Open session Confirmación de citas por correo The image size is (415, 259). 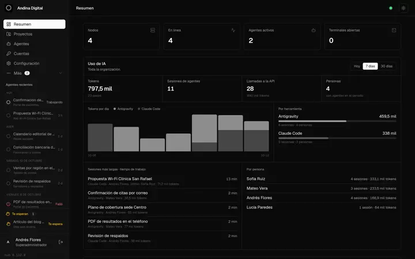[x=162, y=195]
